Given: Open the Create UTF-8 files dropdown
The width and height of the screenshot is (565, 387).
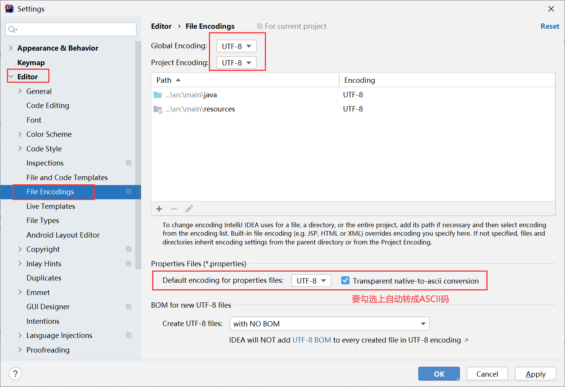Looking at the screenshot, I should point(330,324).
